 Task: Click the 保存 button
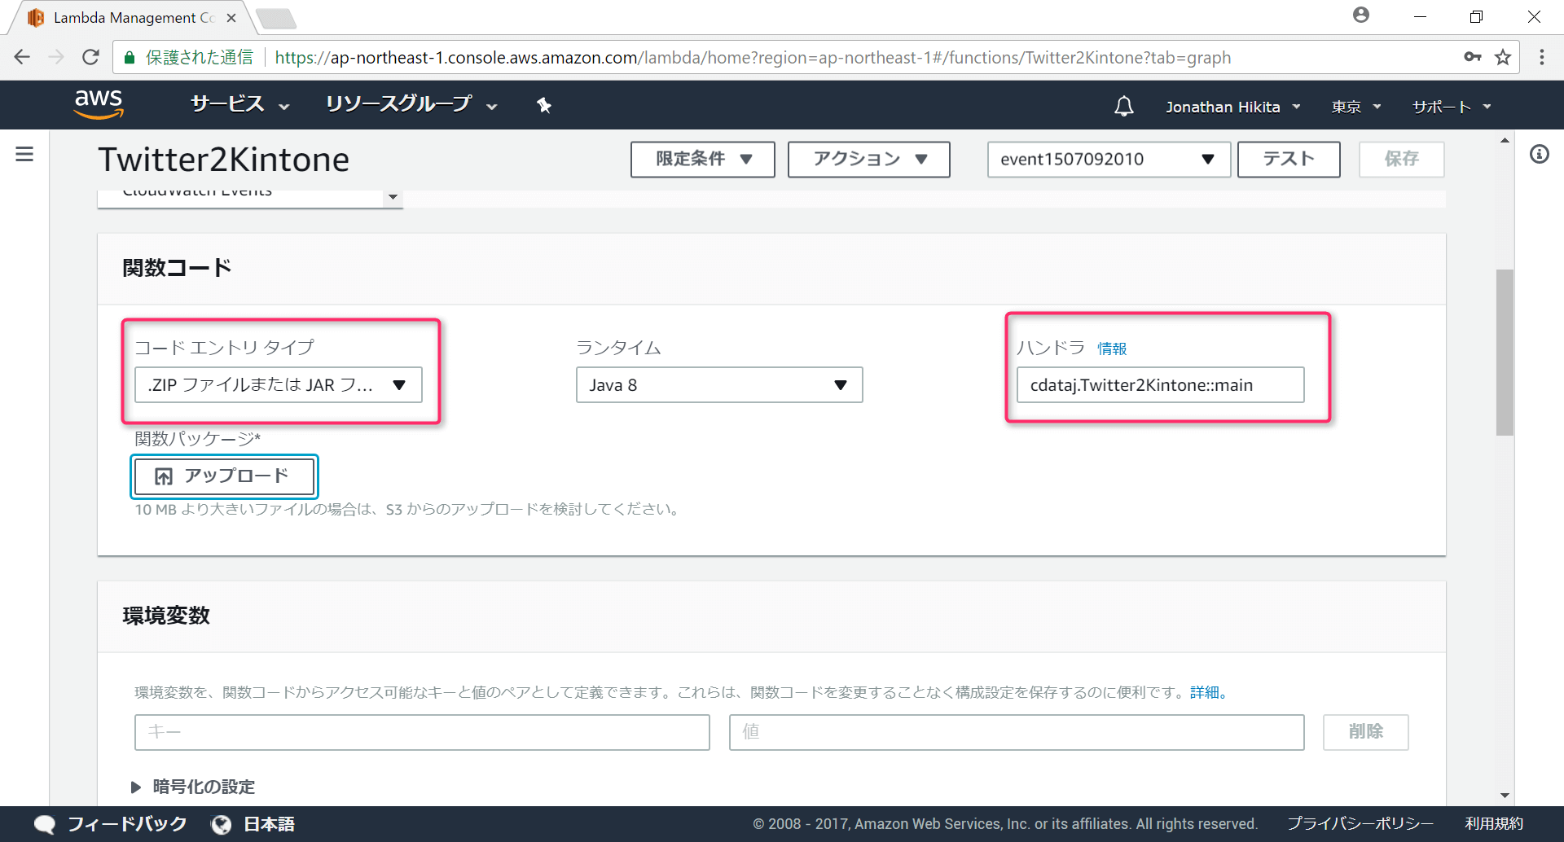pos(1402,159)
